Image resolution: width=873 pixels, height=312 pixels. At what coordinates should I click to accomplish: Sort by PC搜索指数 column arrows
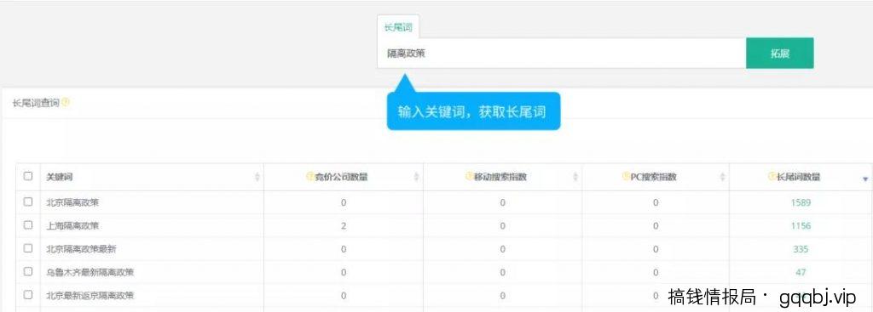tap(723, 177)
